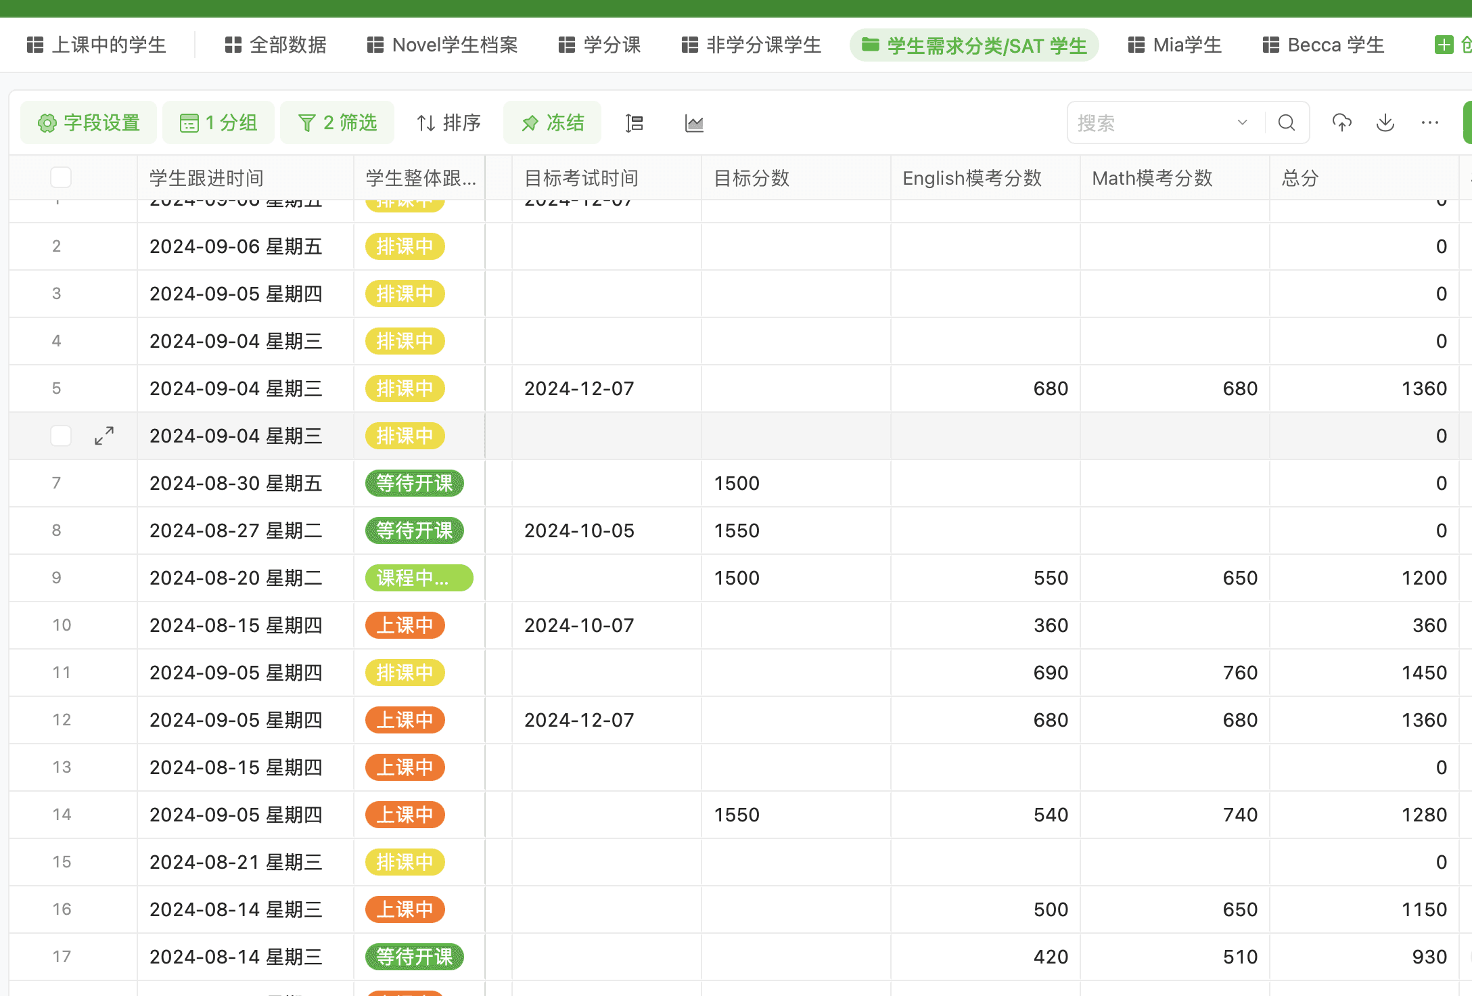1472x996 pixels.
Task: Select total score 1450 in row 11
Action: click(x=1424, y=673)
